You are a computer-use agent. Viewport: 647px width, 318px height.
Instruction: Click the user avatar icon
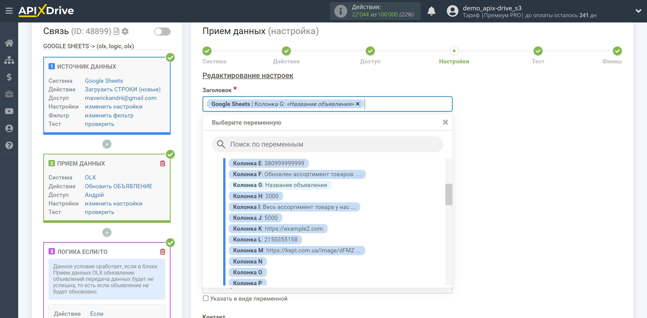pos(452,11)
